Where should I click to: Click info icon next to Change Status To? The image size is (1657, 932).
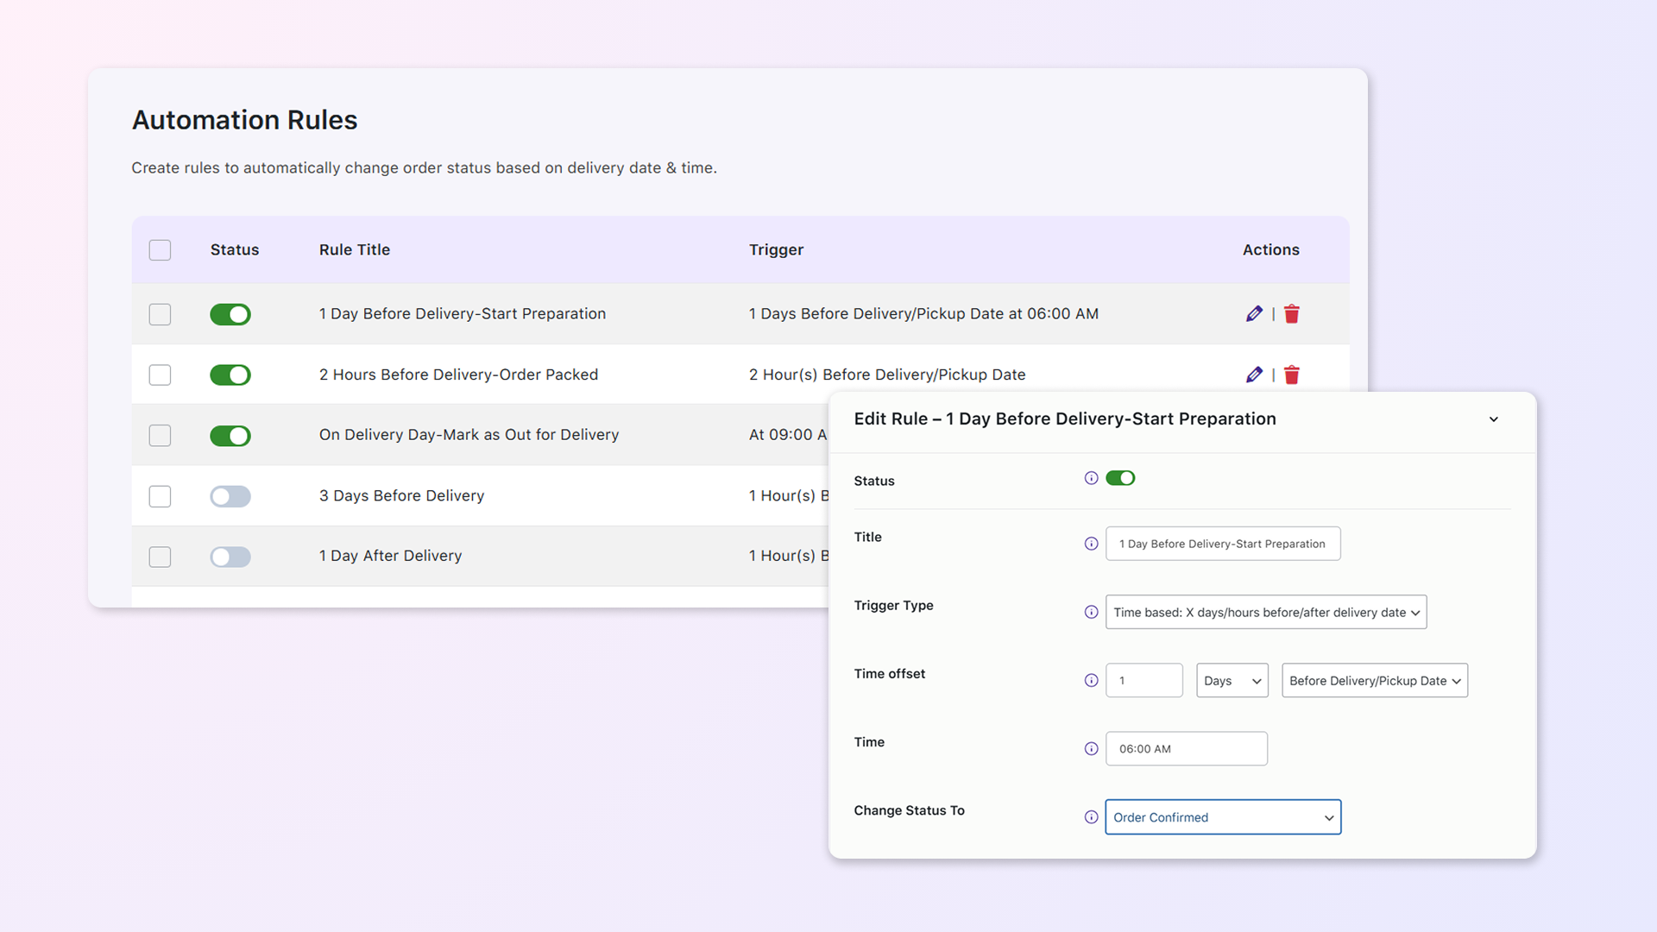pos(1091,817)
